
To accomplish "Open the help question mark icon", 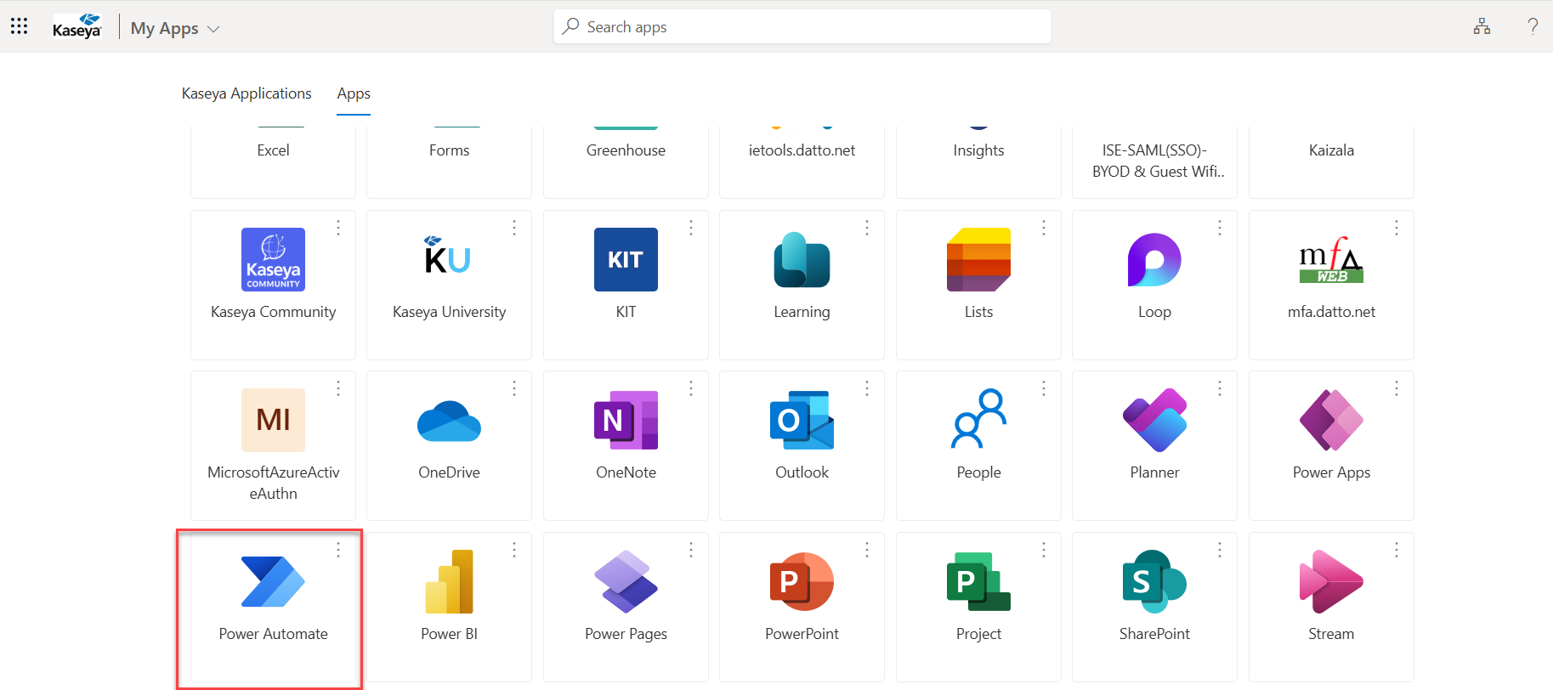I will [1533, 26].
